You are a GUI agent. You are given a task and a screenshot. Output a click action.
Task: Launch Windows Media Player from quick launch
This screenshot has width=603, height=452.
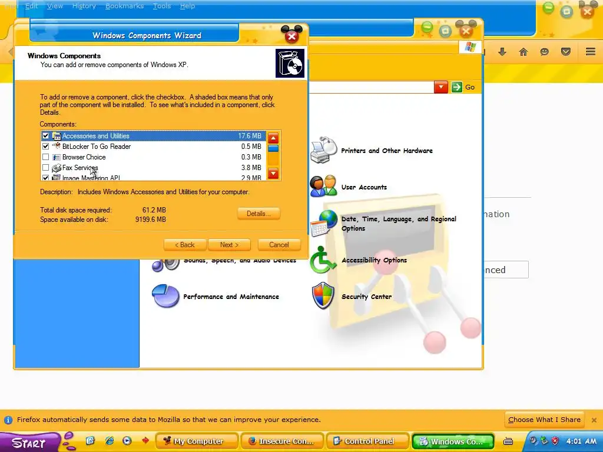127,441
